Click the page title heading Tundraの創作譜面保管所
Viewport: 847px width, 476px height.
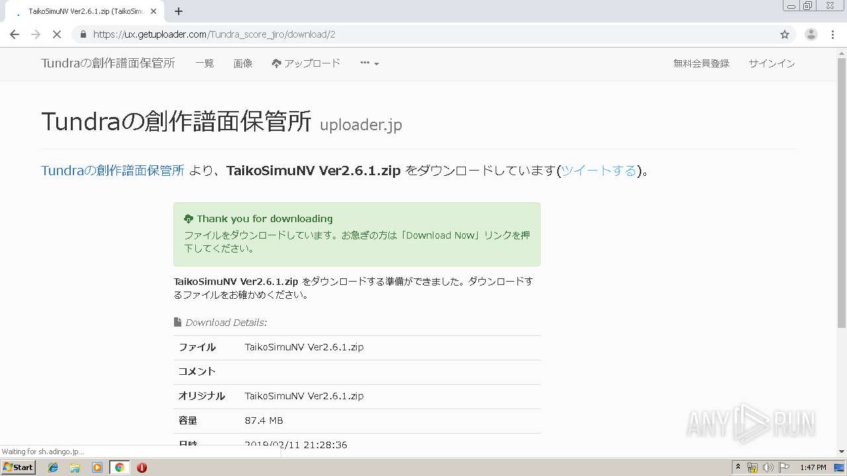coord(176,122)
